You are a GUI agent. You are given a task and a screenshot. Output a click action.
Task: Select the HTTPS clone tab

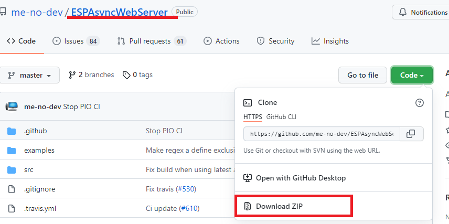point(253,117)
